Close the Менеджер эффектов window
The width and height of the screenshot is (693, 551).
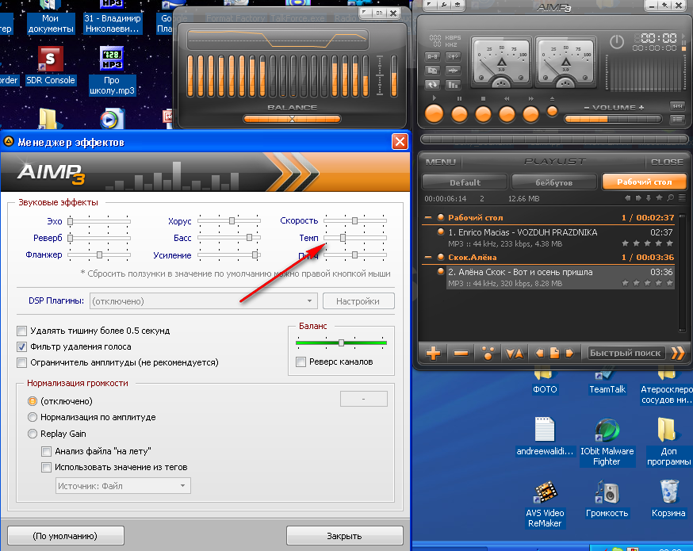coord(400,142)
